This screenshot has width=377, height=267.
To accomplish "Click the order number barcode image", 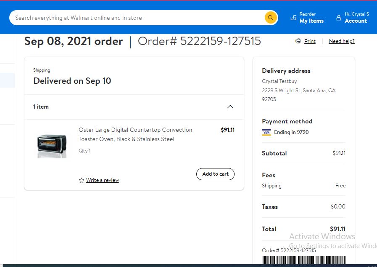I will click(303, 260).
